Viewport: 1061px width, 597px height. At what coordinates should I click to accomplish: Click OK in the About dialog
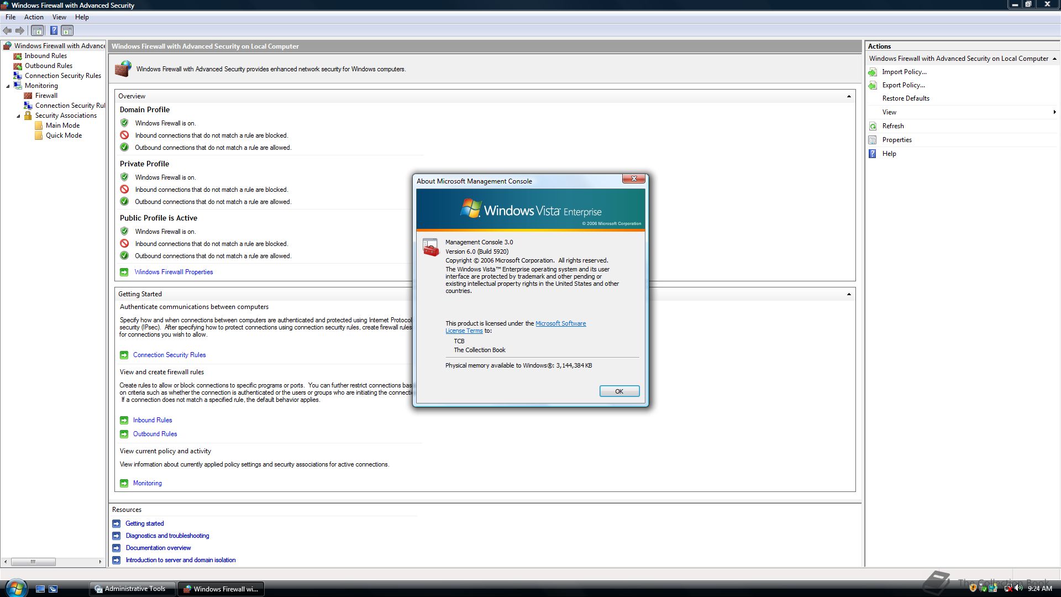(619, 391)
